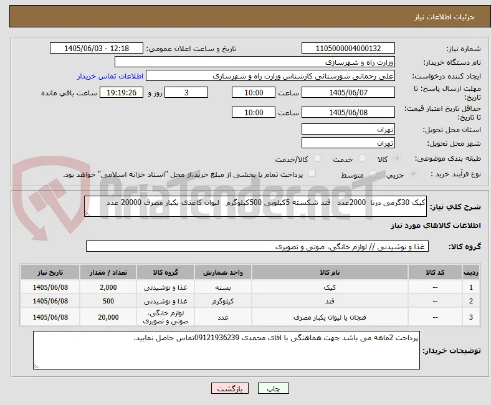491x405 pixels.
Task: Select the متوسط purchase type radio
Action: (x=373, y=173)
